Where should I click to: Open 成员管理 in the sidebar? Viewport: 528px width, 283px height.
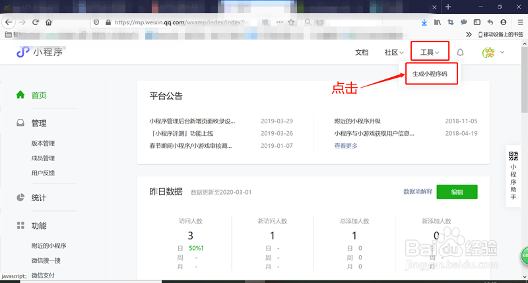(x=43, y=158)
